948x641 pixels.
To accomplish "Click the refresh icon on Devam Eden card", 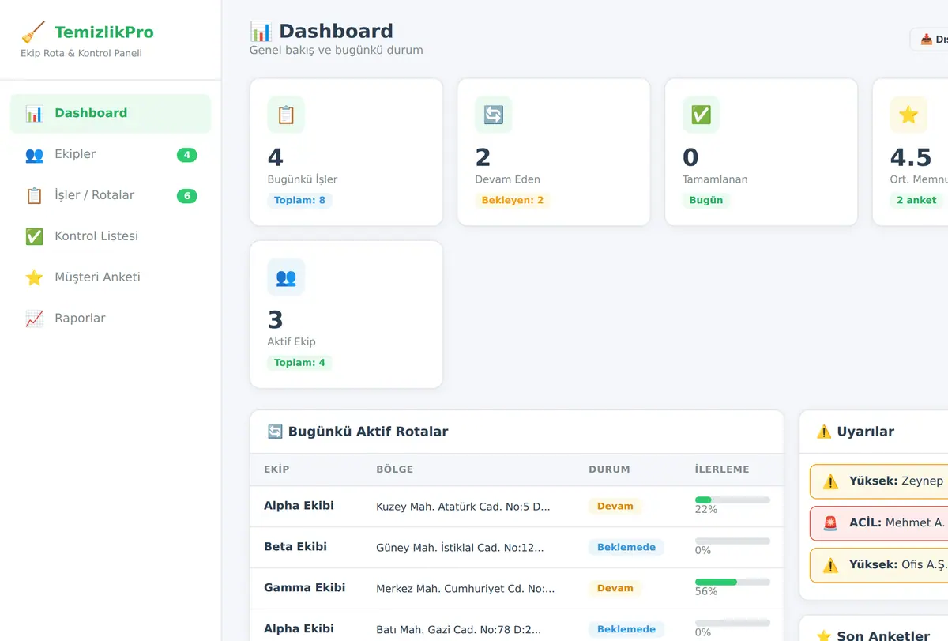I will click(x=494, y=115).
